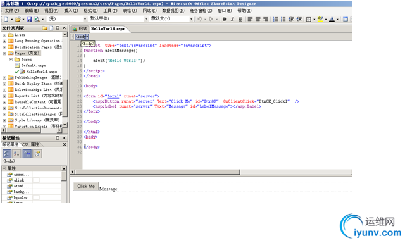The image size is (405, 243).
Task: Click the Preview in Browser icon
Action: [x=37, y=19]
